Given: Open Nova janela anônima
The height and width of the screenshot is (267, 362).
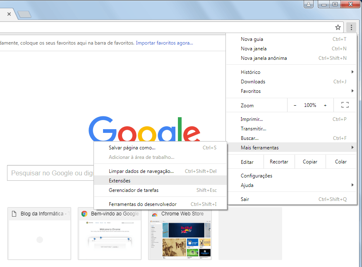Looking at the screenshot, I should tap(291, 58).
